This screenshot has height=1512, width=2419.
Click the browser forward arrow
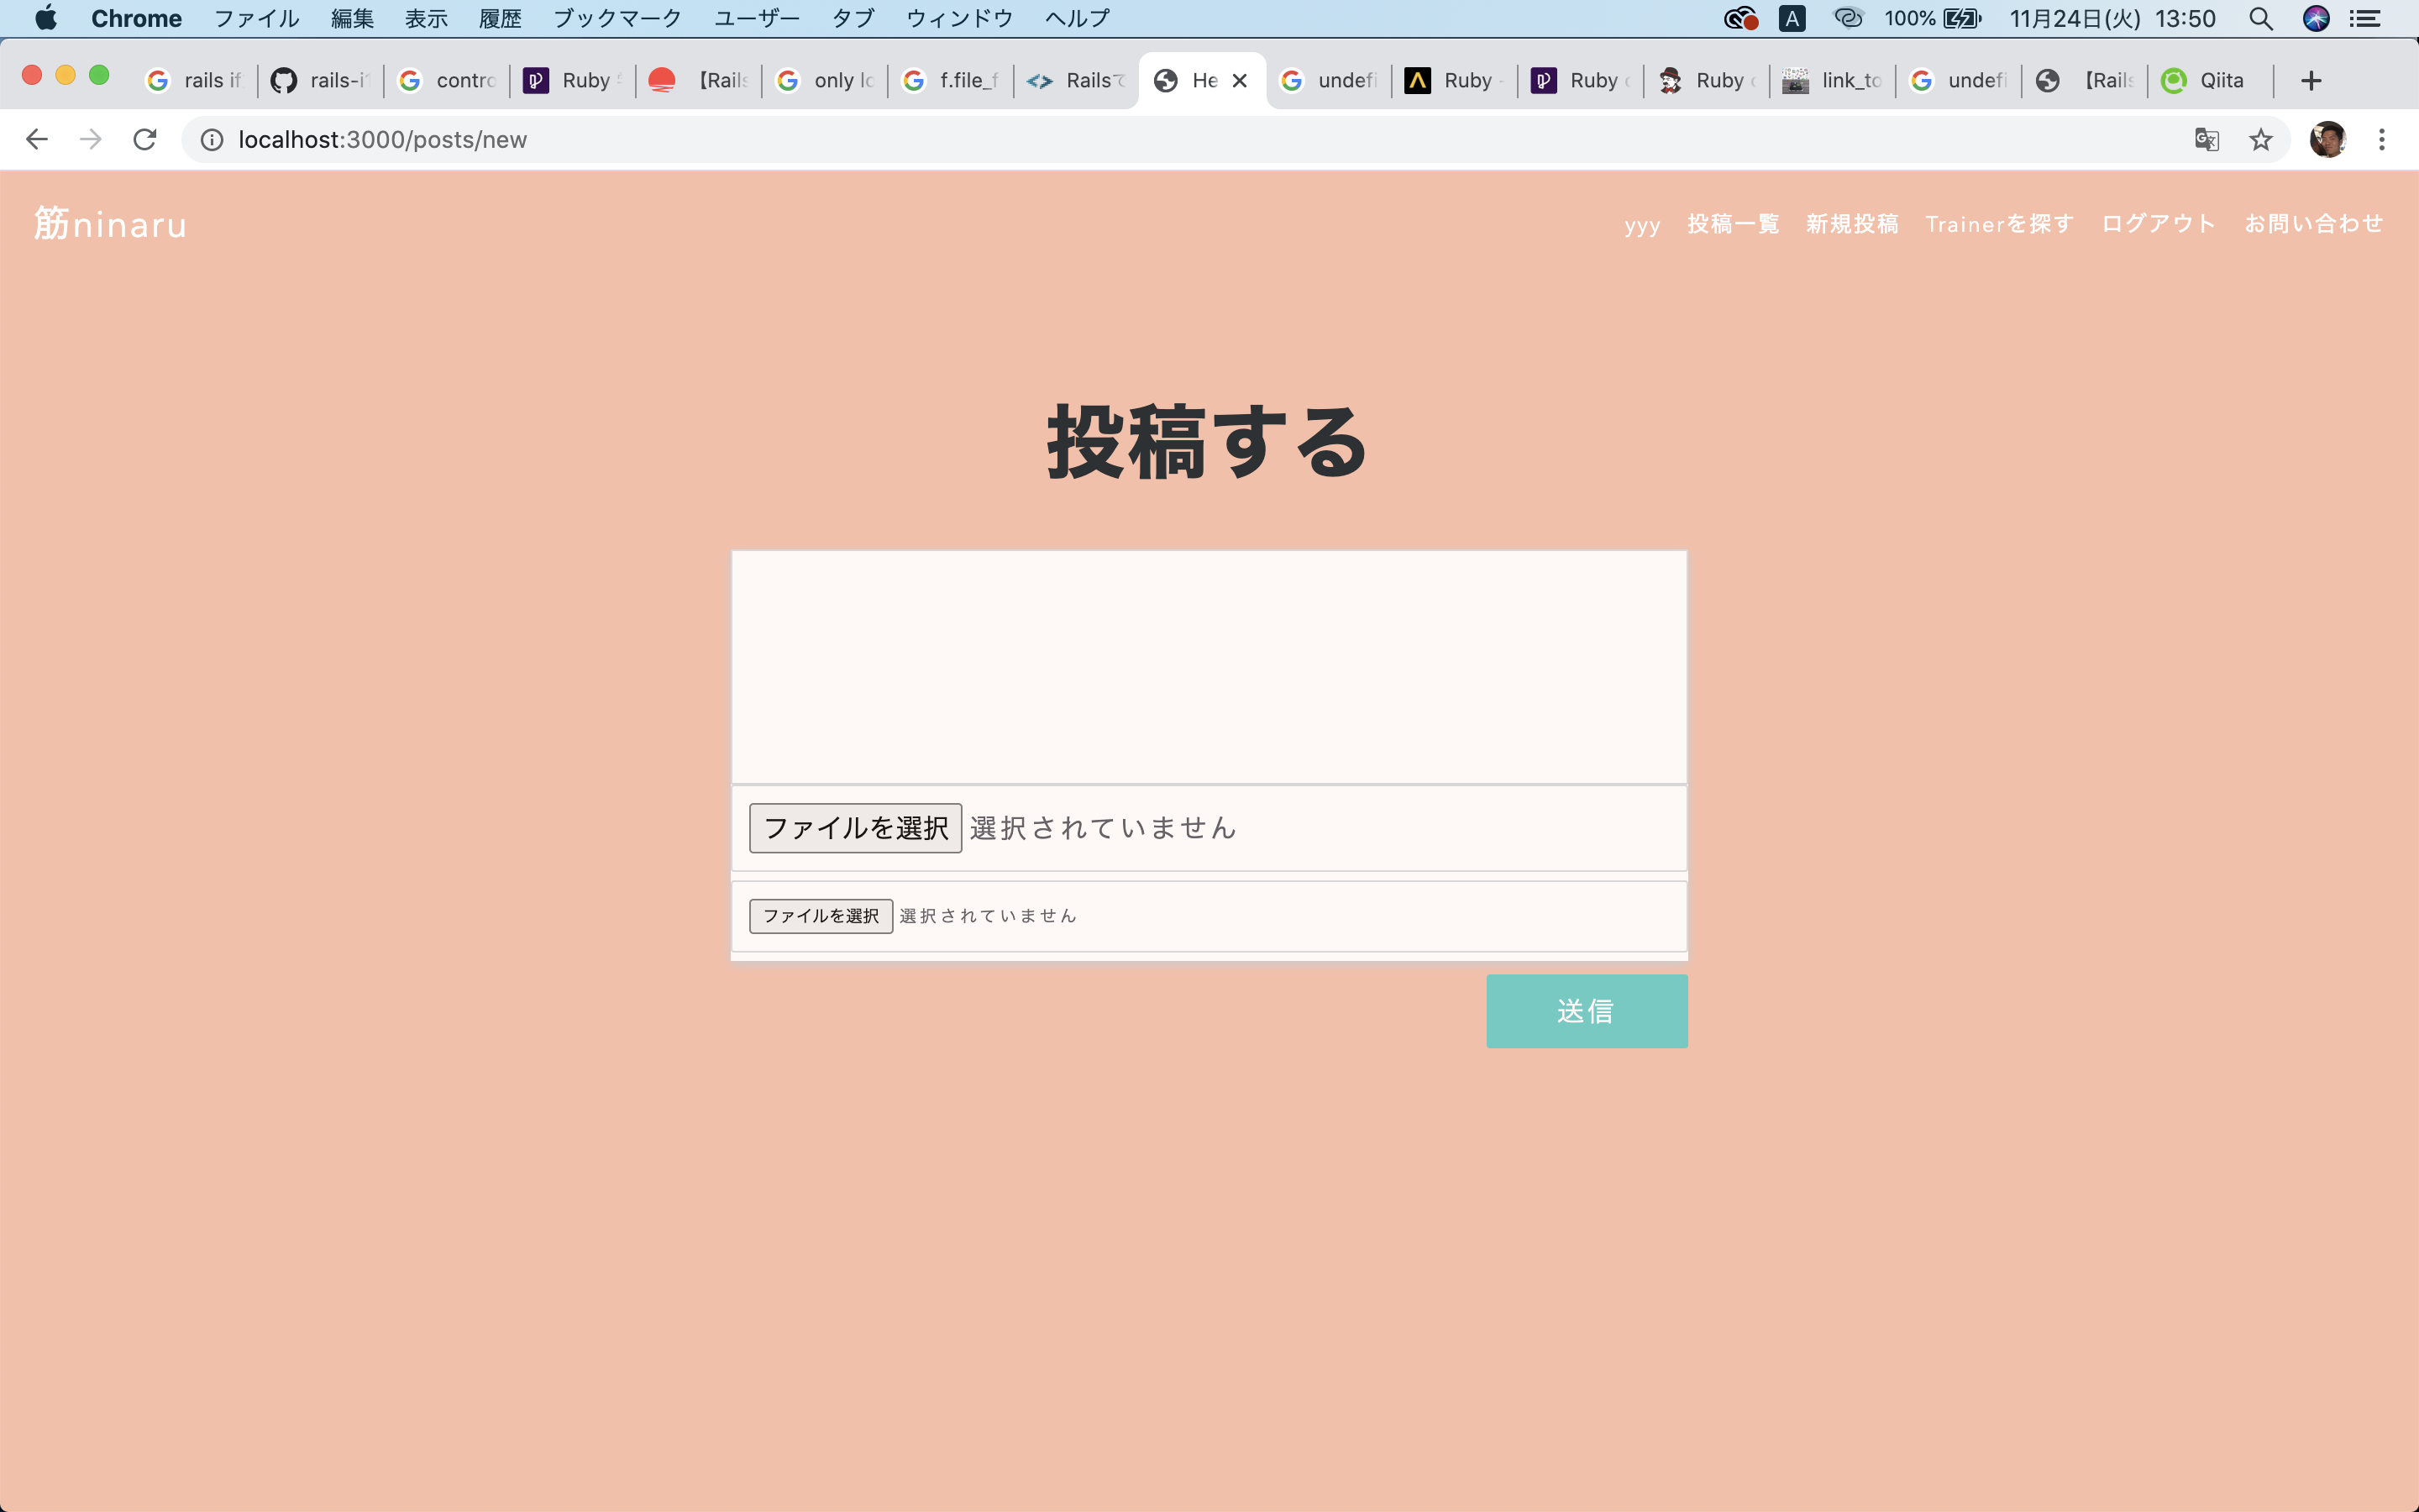point(91,139)
